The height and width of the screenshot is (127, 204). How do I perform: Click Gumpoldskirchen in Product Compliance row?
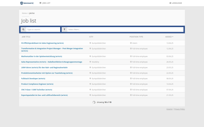pos(99,84)
